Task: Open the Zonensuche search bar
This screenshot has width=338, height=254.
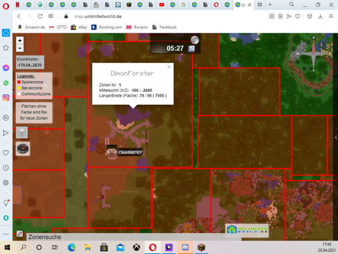Action: coord(134,237)
